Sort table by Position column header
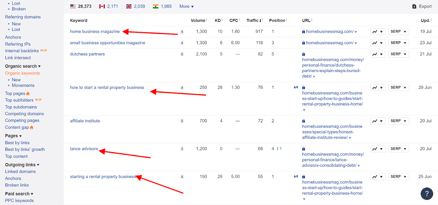The height and width of the screenshot is (205, 438). point(277,20)
